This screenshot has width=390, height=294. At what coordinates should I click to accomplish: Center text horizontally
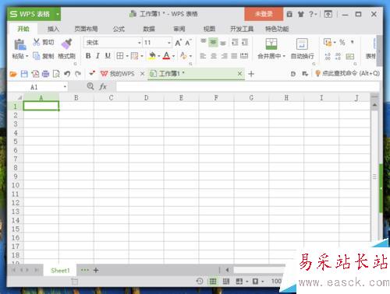pos(214,56)
